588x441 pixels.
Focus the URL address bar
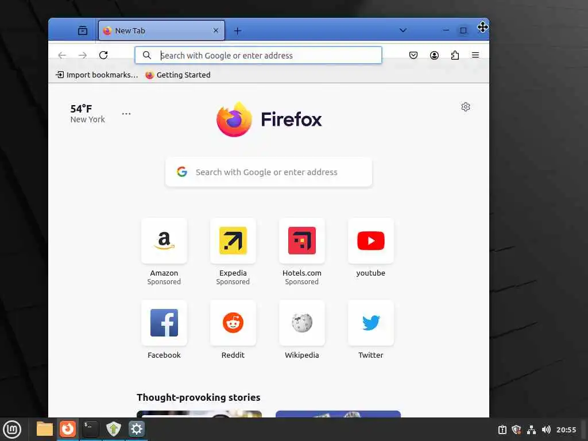click(x=258, y=56)
